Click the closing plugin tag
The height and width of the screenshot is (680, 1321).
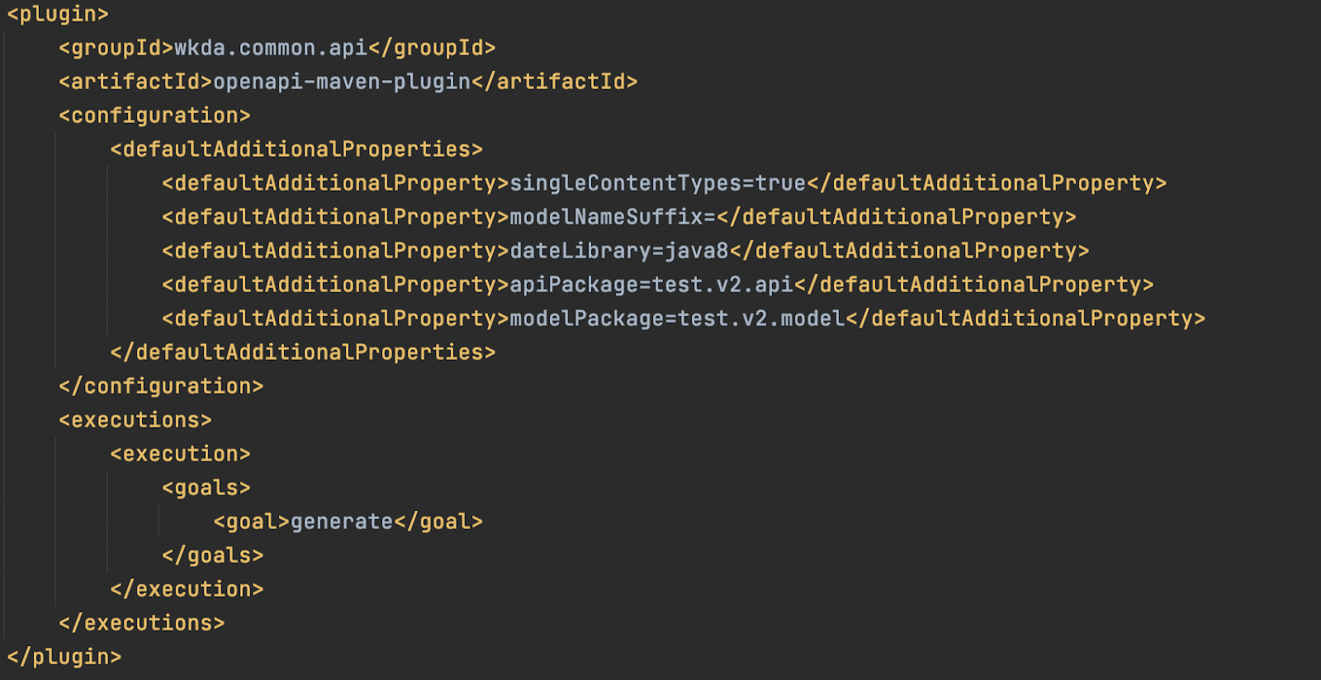click(x=64, y=657)
